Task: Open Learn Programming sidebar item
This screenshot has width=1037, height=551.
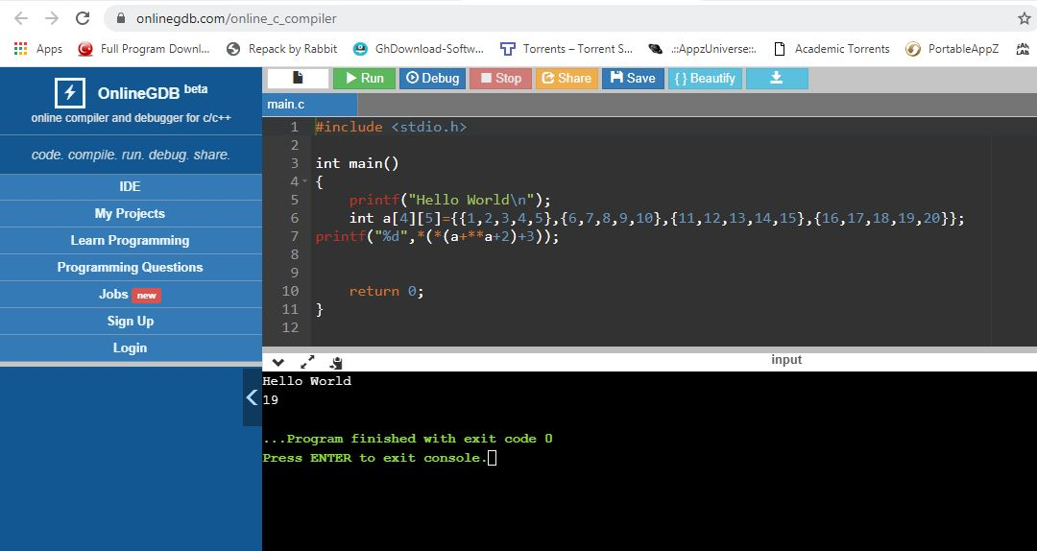Action: click(x=131, y=241)
